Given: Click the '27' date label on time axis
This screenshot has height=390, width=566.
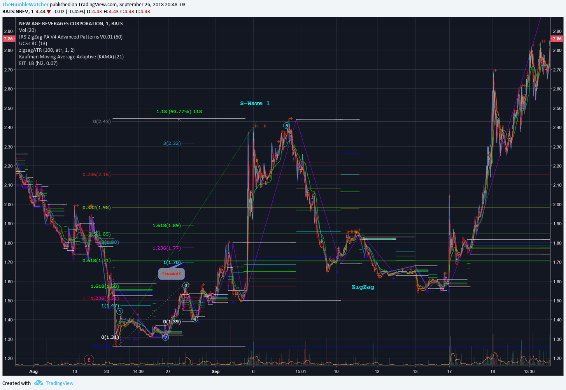Looking at the screenshot, I should [168, 371].
